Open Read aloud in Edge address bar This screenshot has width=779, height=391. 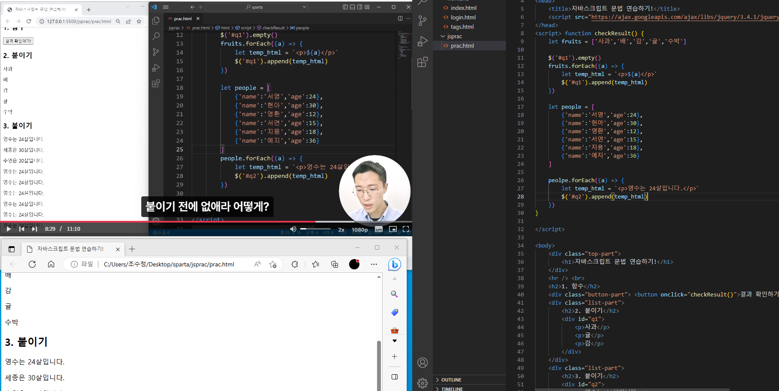point(257,264)
